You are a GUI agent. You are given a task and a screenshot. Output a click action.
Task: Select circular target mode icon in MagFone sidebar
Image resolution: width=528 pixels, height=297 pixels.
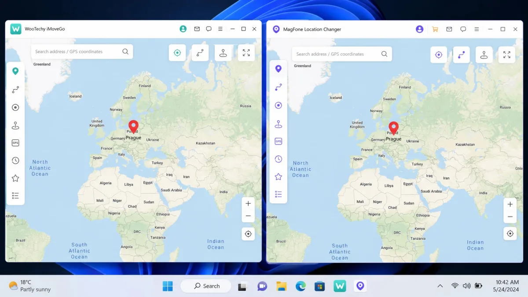coord(278,105)
